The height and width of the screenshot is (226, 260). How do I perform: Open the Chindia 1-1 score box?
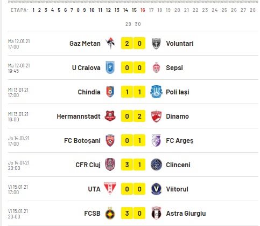pyautogui.click(x=133, y=92)
